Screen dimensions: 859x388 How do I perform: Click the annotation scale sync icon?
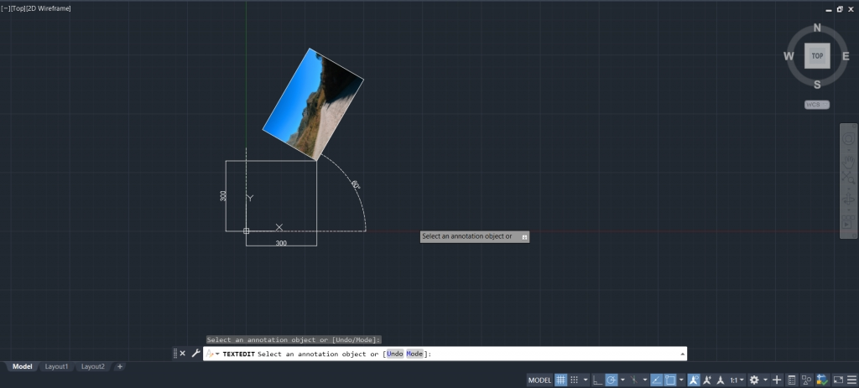721,380
